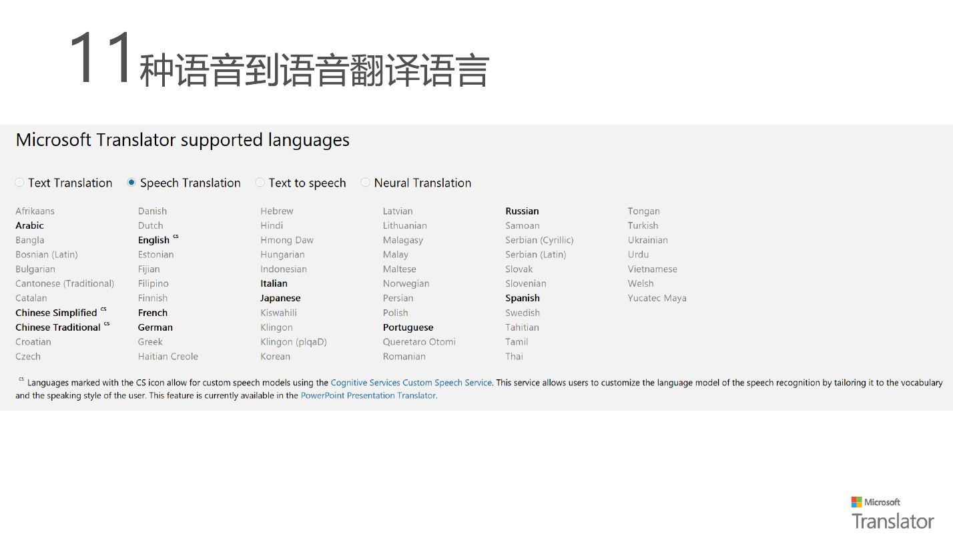
Task: Click the Japanese language entry
Action: coord(280,298)
